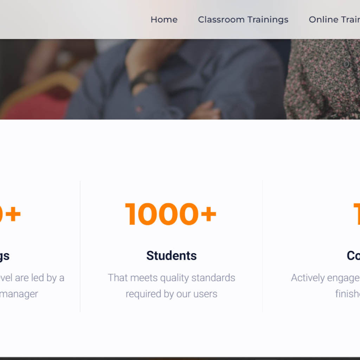
Task: Click the cut-off 'Co' heading on right
Action: (x=353, y=256)
